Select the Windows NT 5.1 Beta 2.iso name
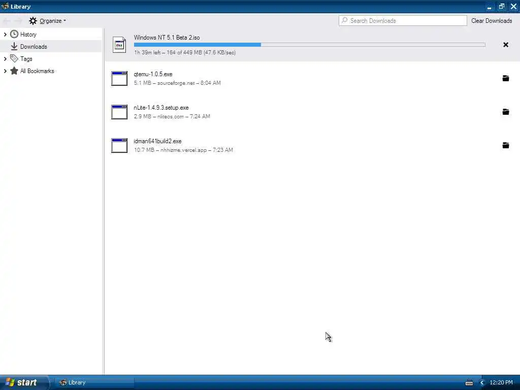The image size is (520, 390). [x=167, y=38]
